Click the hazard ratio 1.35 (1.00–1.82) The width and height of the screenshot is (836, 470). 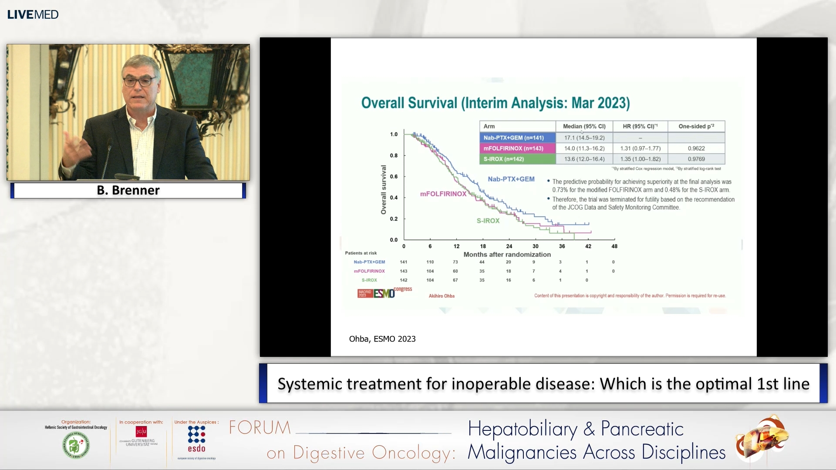coord(640,159)
